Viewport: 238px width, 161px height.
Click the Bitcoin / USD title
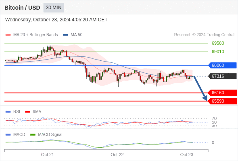[22, 8]
